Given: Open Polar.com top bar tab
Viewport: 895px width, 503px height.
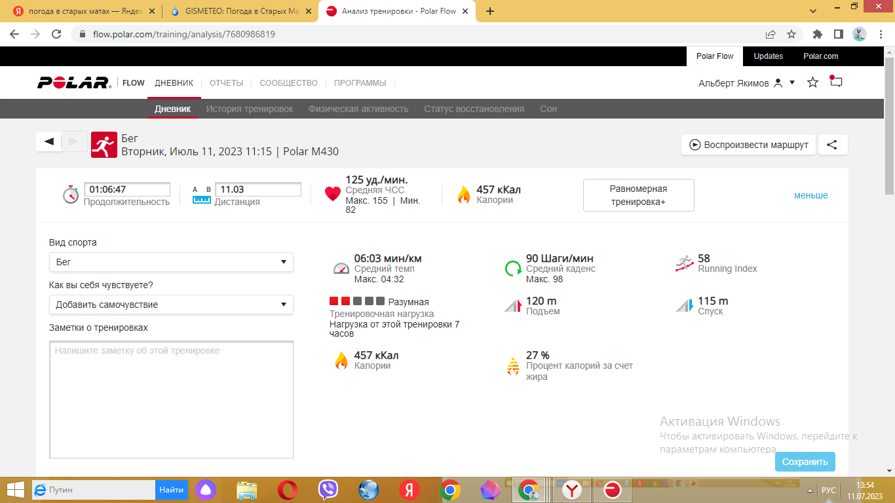Looking at the screenshot, I should 821,56.
